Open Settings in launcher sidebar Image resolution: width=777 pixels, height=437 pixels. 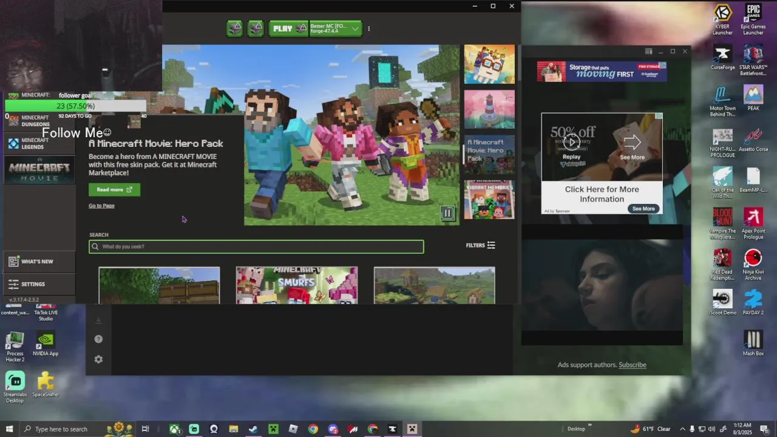click(38, 284)
